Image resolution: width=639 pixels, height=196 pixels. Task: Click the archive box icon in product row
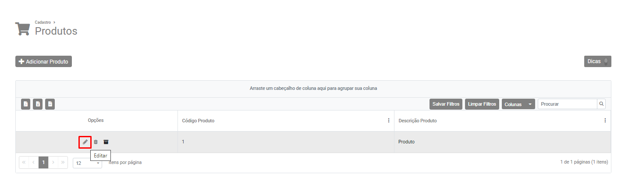106,142
